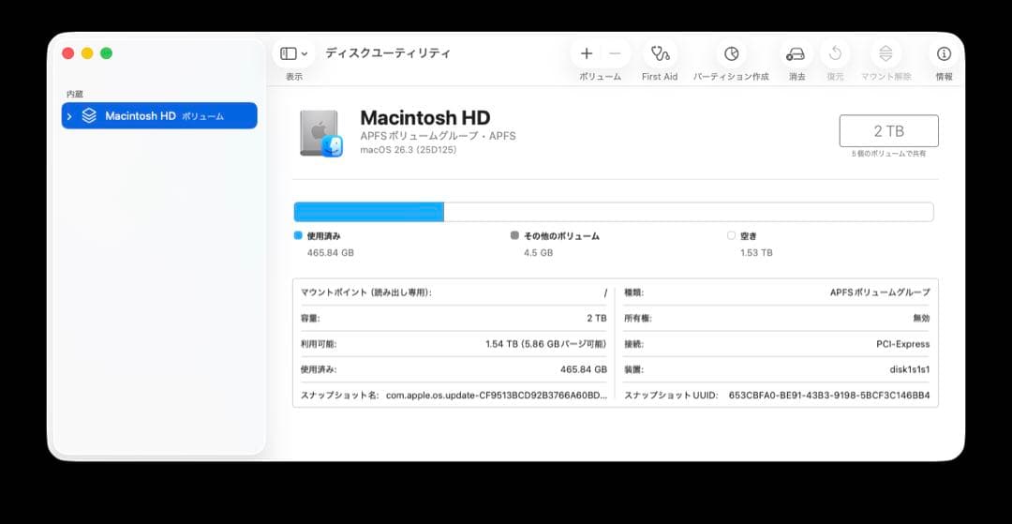
Task: Expand the Macintosh HD sidebar chevron
Action: click(x=69, y=117)
